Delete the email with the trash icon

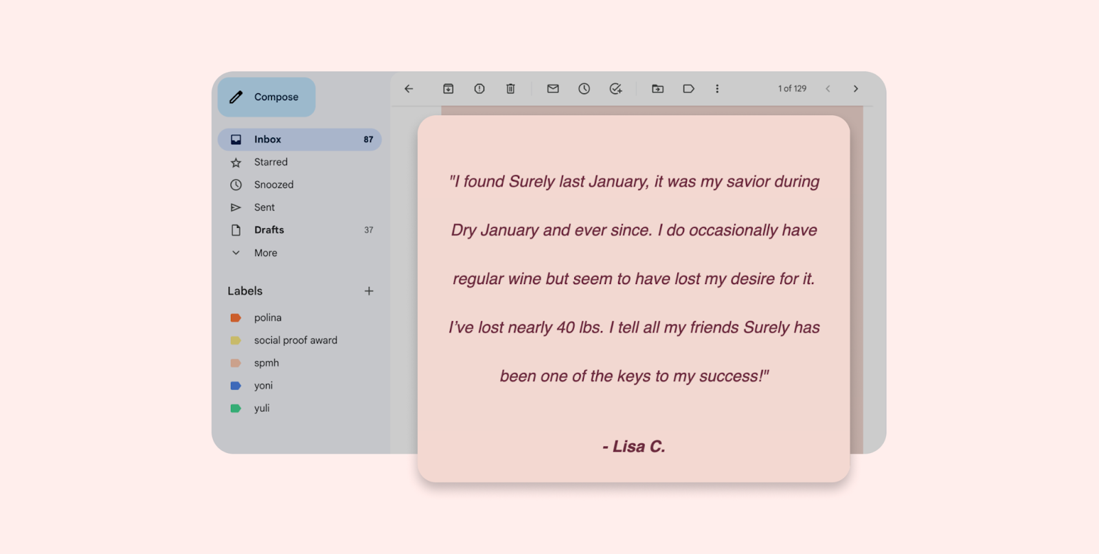[510, 89]
